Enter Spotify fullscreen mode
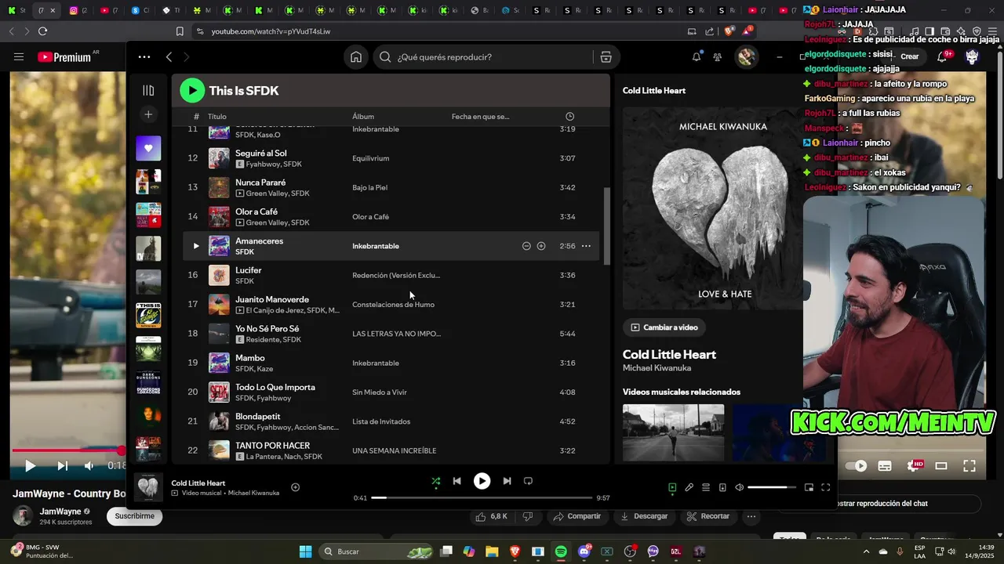The height and width of the screenshot is (564, 1004). coord(826,487)
